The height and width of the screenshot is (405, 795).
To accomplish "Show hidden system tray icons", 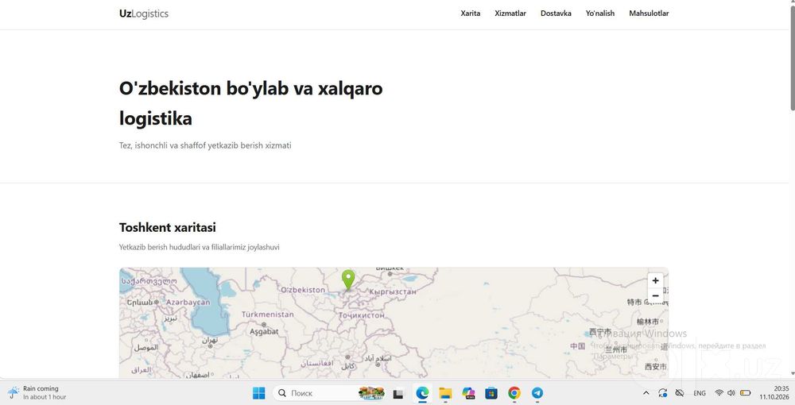I will click(x=646, y=393).
